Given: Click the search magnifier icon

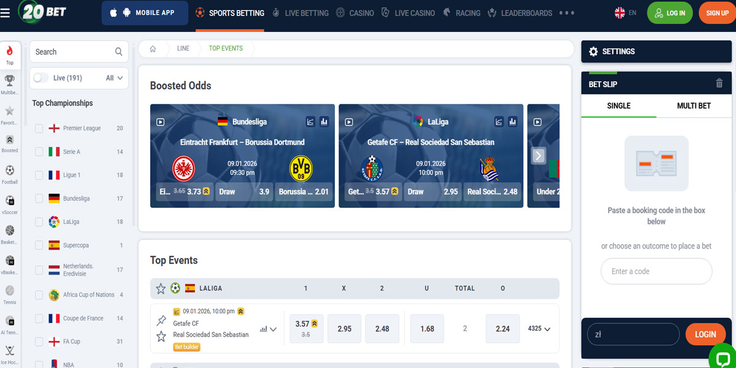Looking at the screenshot, I should click(x=119, y=52).
